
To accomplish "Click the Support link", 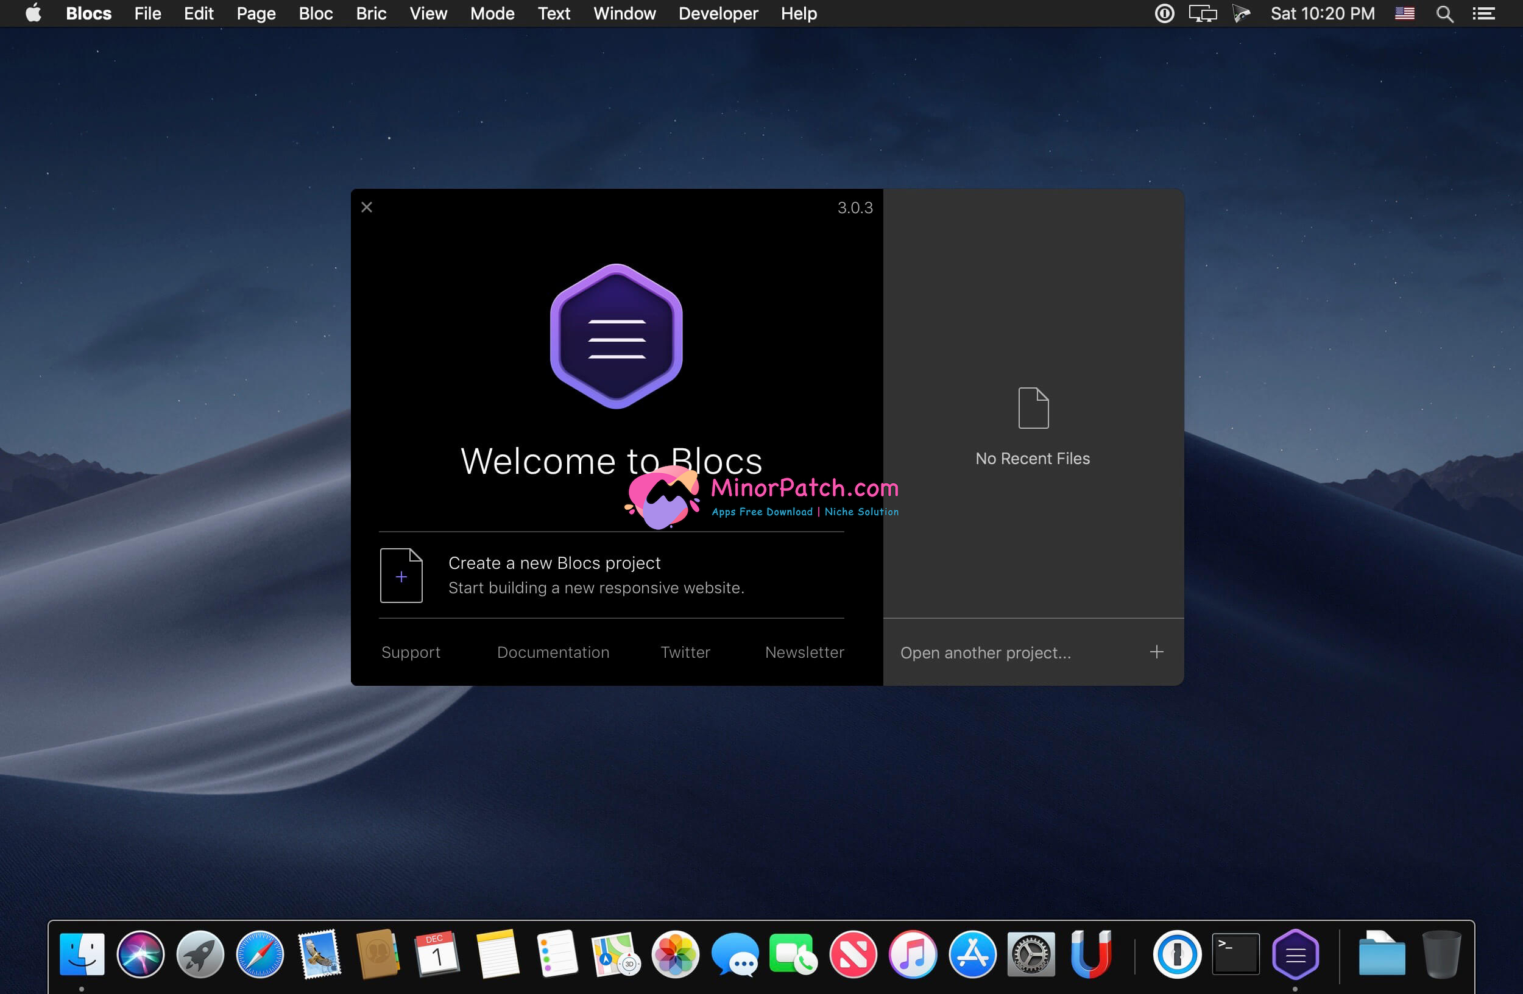I will point(411,652).
